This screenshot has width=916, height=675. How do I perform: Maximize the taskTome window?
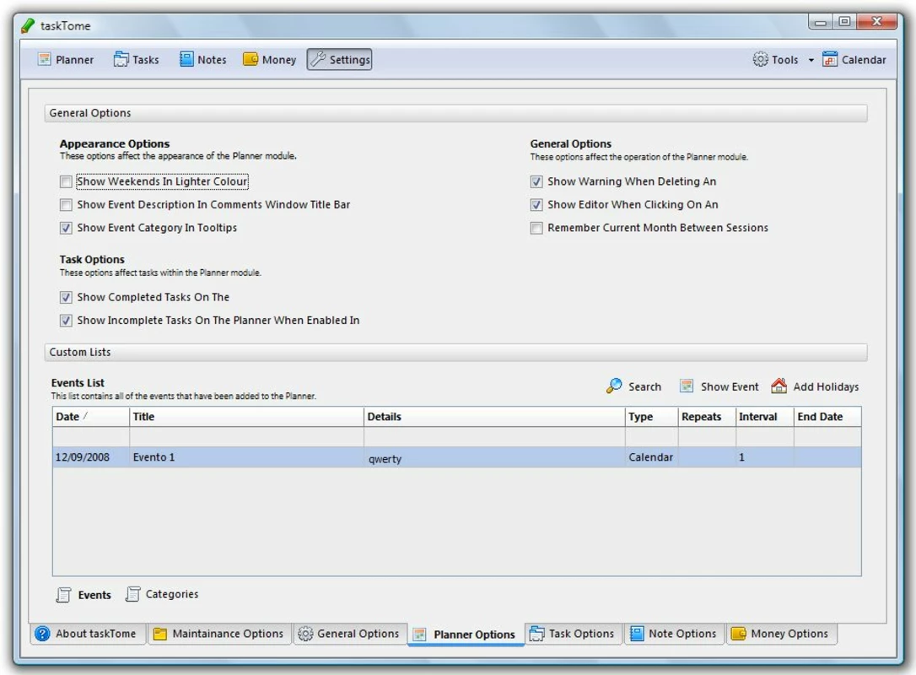(x=845, y=22)
